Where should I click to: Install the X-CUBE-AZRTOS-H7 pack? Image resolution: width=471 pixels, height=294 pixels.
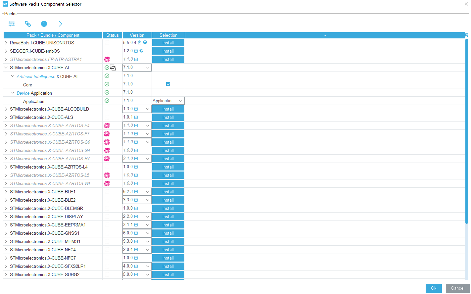click(x=168, y=159)
